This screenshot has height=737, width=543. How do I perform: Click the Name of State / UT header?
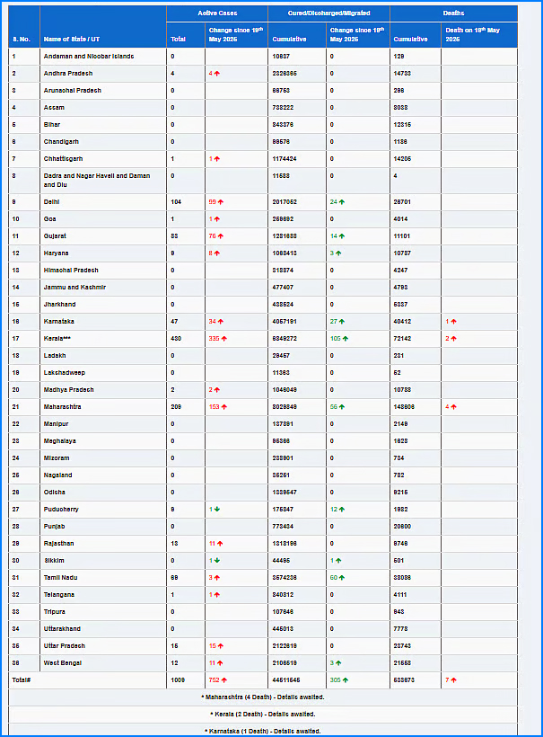(x=70, y=40)
